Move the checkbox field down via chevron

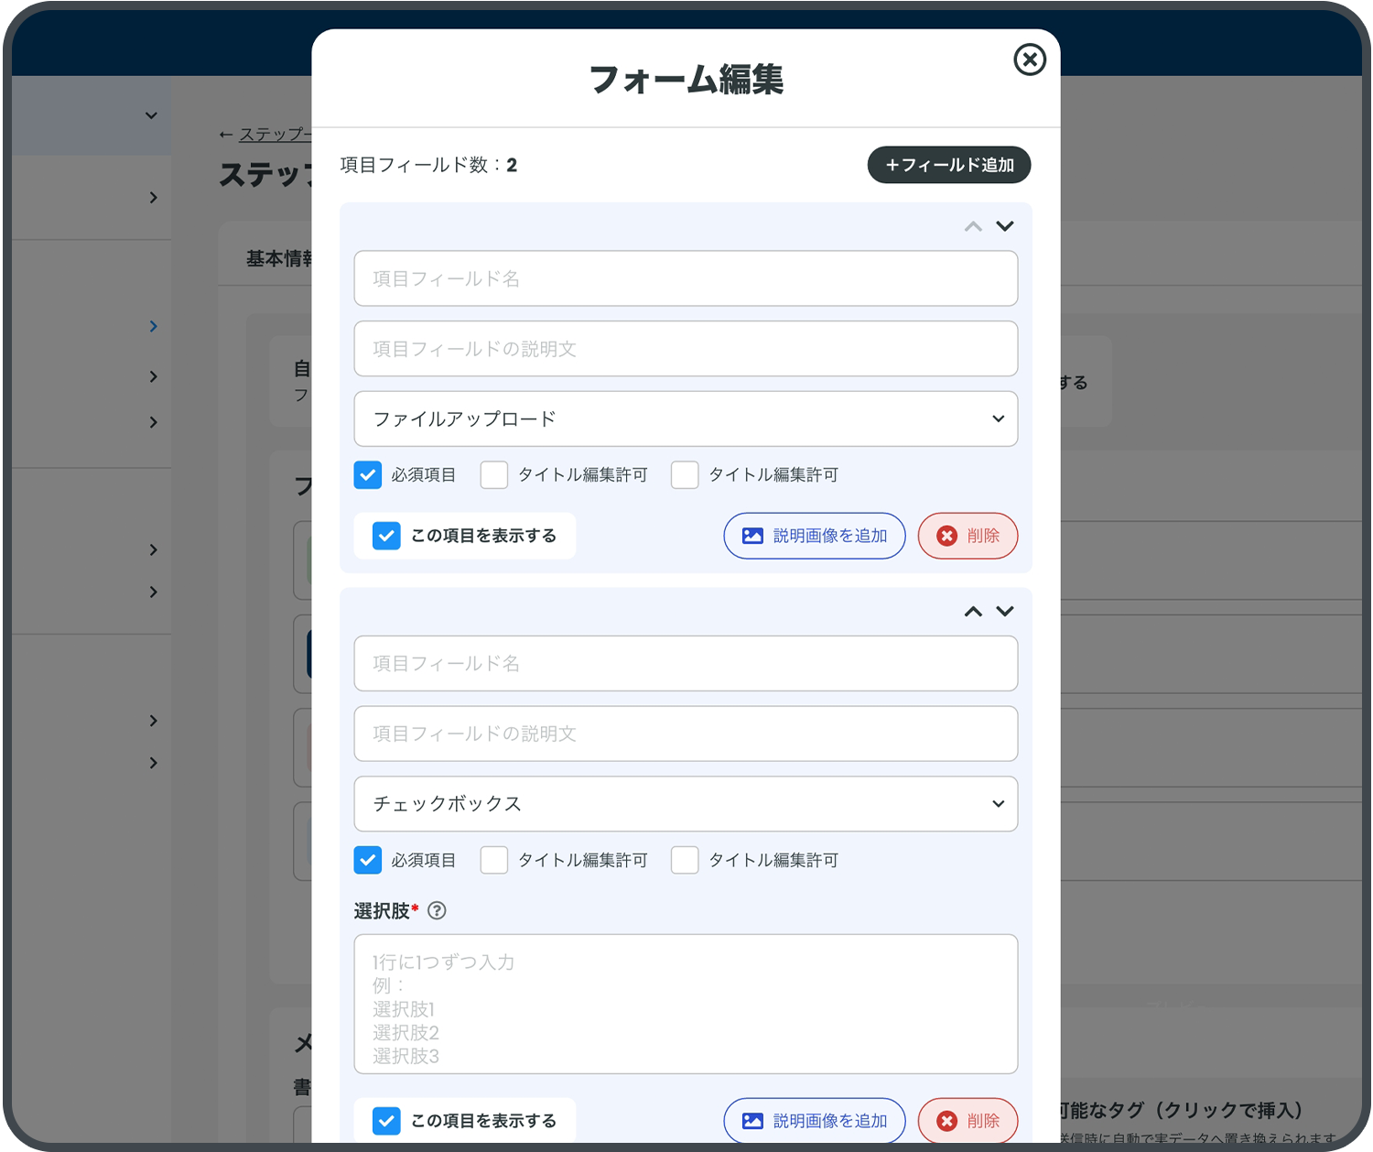point(1005,611)
